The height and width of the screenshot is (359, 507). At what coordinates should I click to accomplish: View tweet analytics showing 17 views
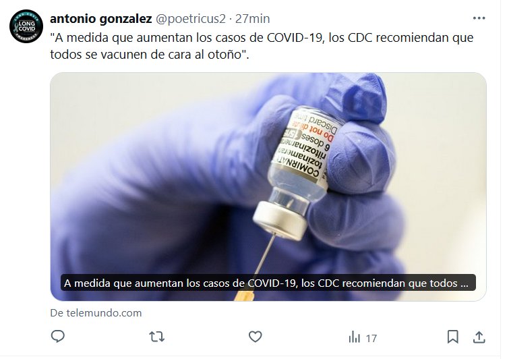point(363,337)
